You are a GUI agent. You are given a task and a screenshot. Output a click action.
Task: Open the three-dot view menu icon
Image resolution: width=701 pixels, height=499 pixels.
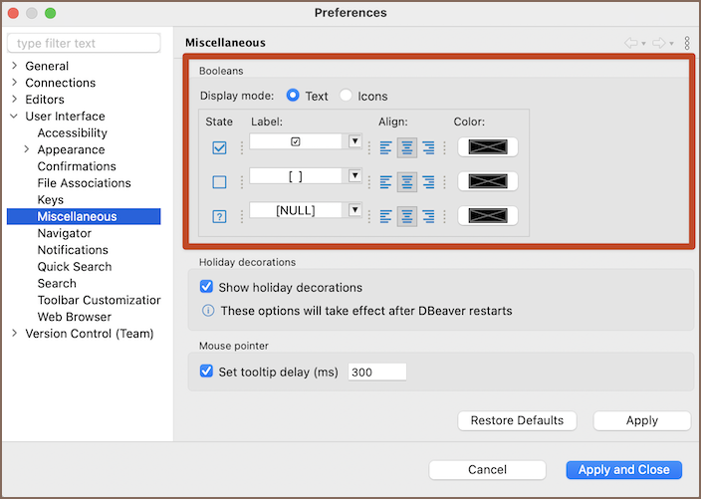click(687, 43)
